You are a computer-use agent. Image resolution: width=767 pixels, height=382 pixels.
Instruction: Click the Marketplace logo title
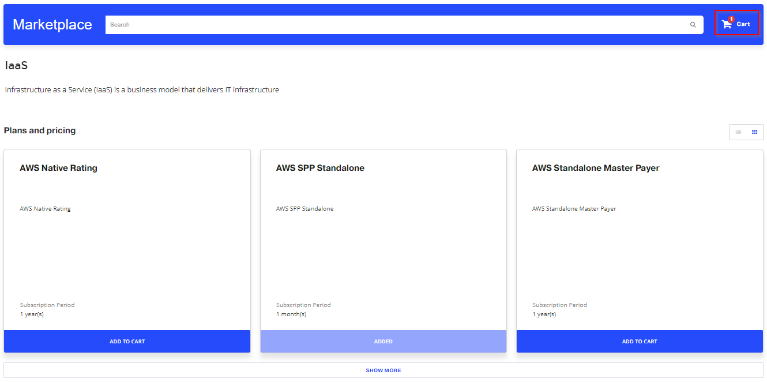click(52, 24)
